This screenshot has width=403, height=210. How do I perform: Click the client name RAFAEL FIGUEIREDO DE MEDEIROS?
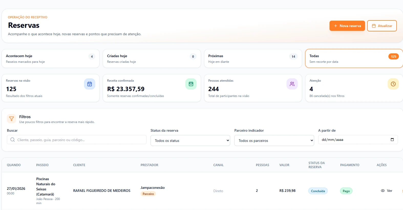[102, 191]
